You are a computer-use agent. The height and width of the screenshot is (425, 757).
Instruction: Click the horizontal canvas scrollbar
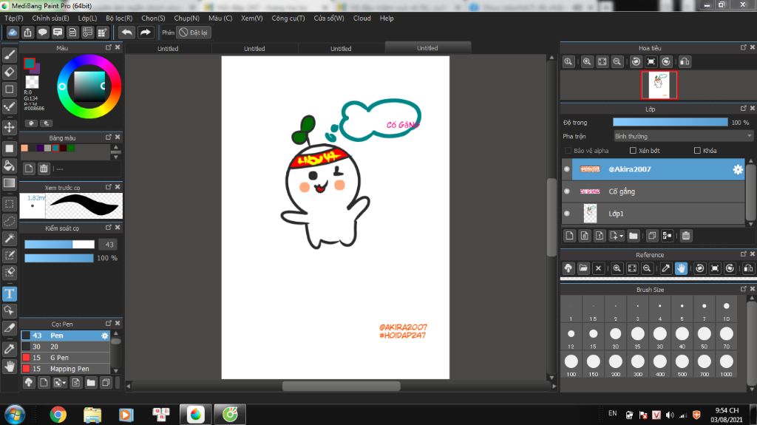(x=341, y=386)
